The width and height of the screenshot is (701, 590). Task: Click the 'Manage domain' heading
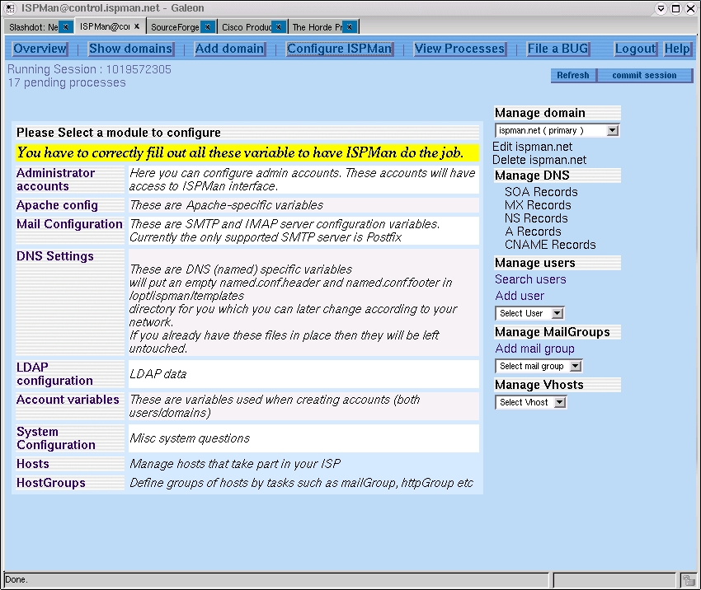click(x=540, y=113)
